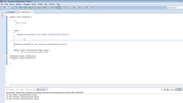The image size is (183, 103).
Task: Switch to the cube.java editor tab
Action: pos(10,12)
